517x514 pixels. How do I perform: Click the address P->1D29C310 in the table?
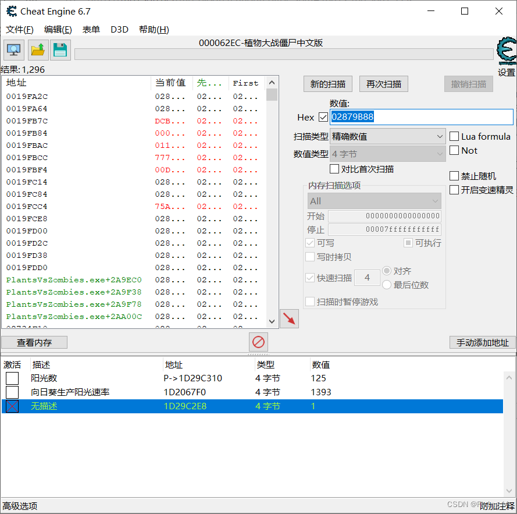tap(193, 378)
